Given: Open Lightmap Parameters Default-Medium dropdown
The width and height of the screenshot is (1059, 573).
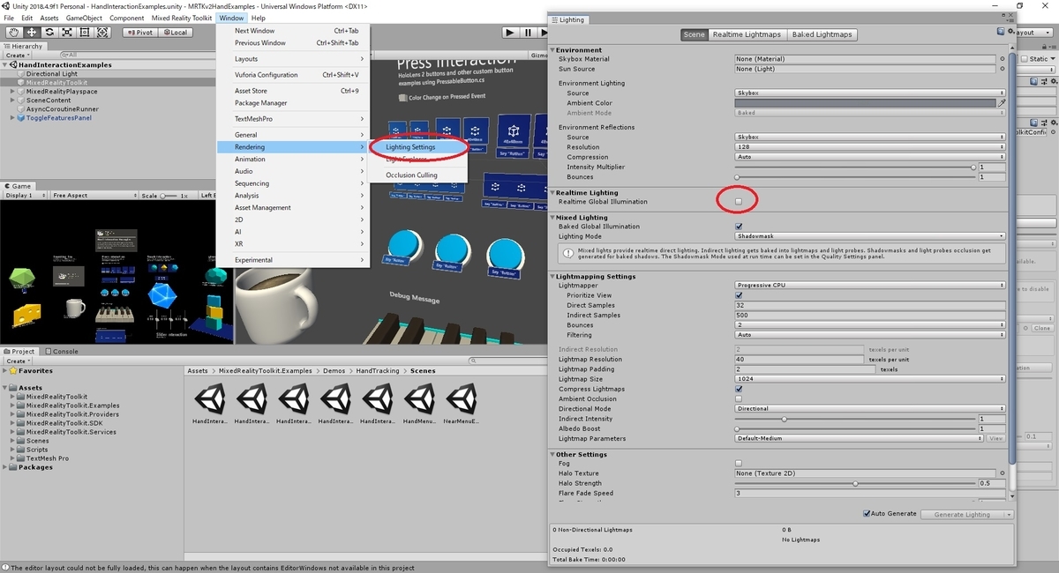Looking at the screenshot, I should pyautogui.click(x=859, y=438).
